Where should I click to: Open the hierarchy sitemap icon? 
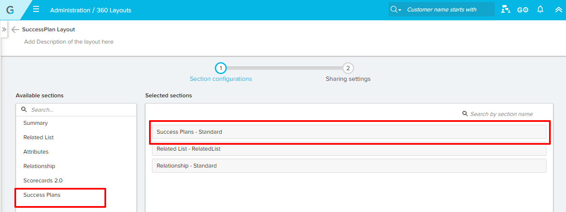pos(505,9)
